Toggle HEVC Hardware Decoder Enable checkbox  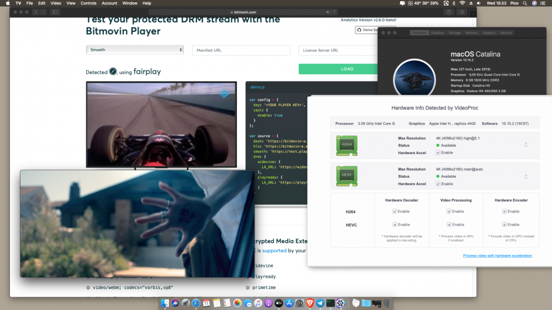pyautogui.click(x=395, y=225)
